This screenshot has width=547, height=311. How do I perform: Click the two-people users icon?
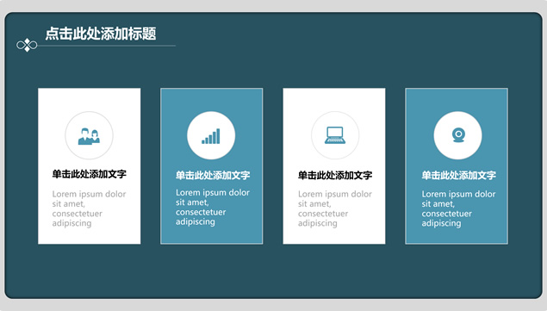(89, 136)
